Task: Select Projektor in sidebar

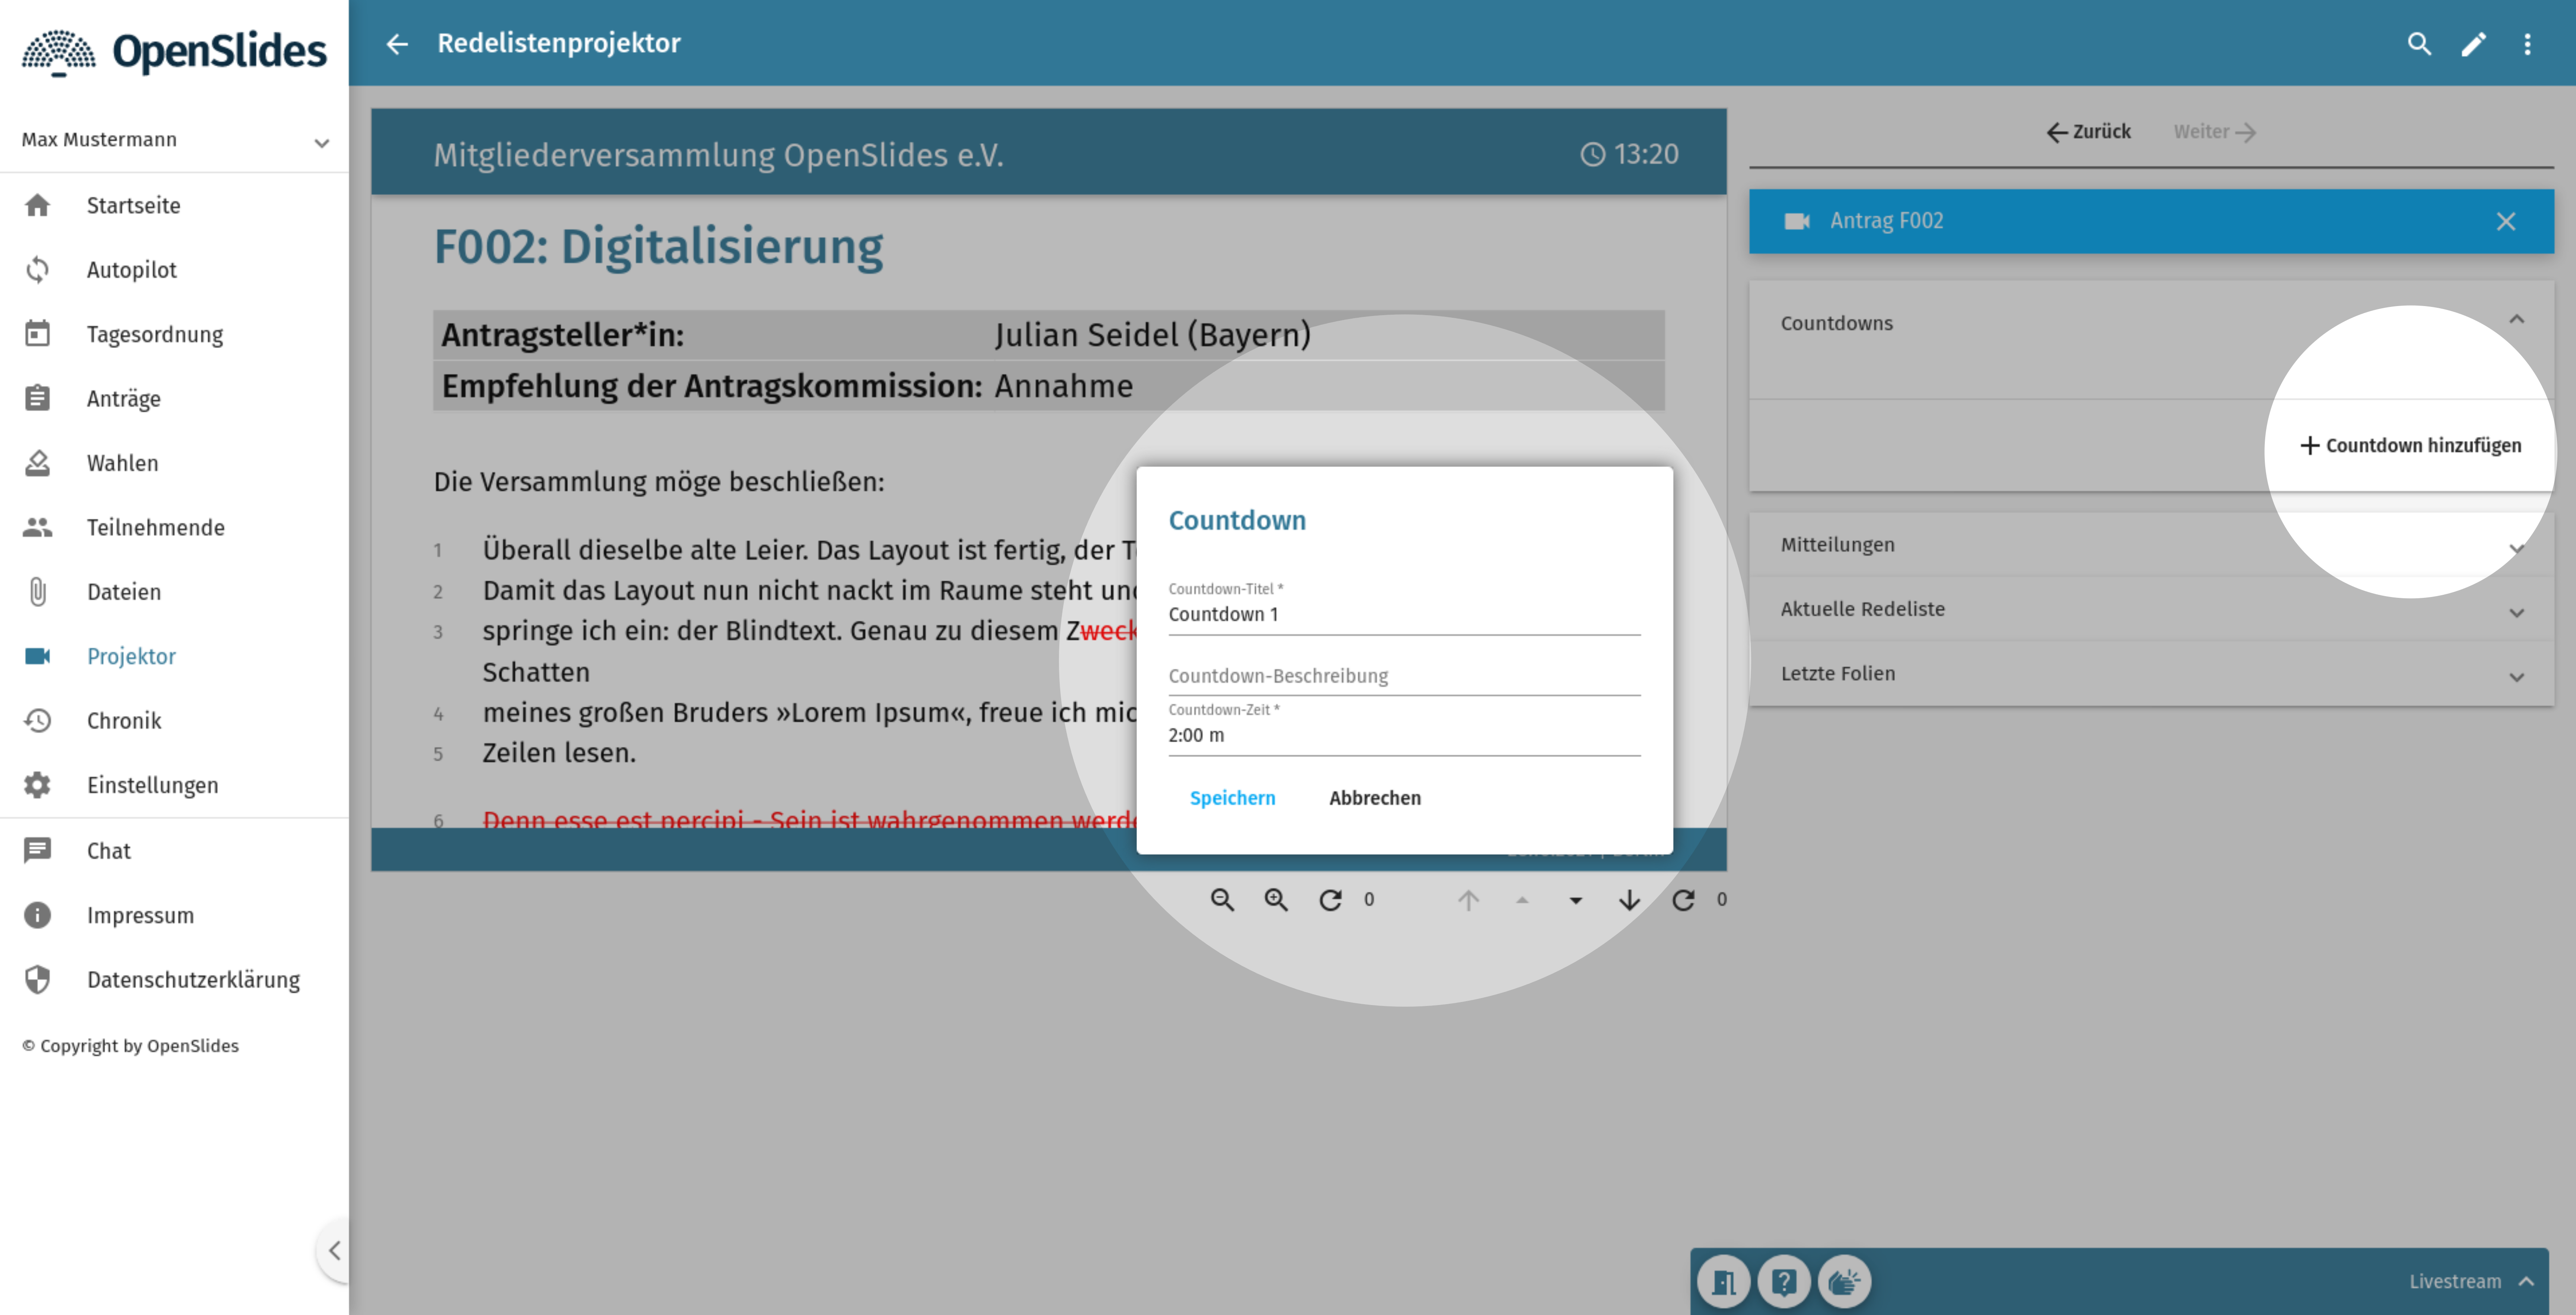Action: [174, 656]
